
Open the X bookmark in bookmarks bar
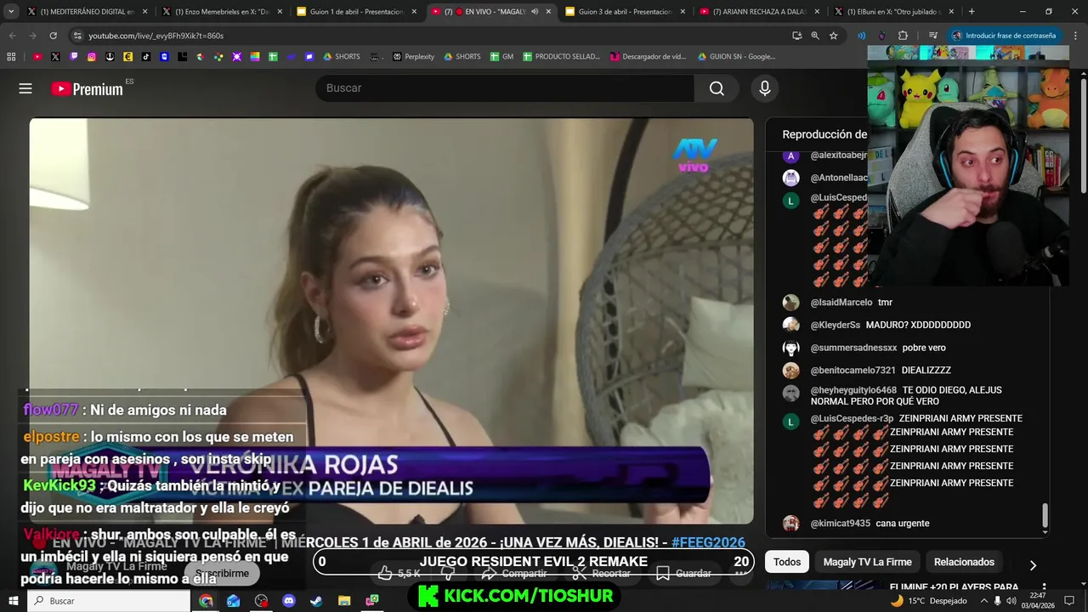click(x=55, y=57)
